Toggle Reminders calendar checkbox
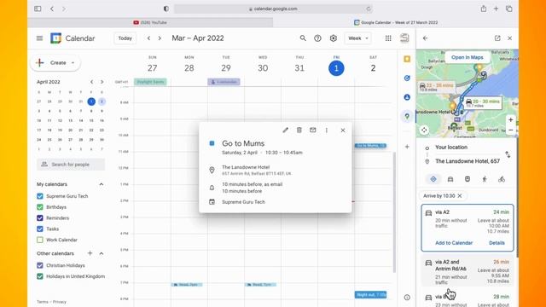This screenshot has width=546, height=307. click(40, 218)
